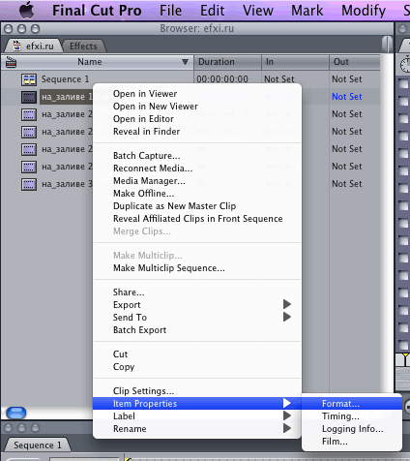Expand the Rename submenu arrow
Image resolution: width=410 pixels, height=461 pixels.
coord(287,428)
